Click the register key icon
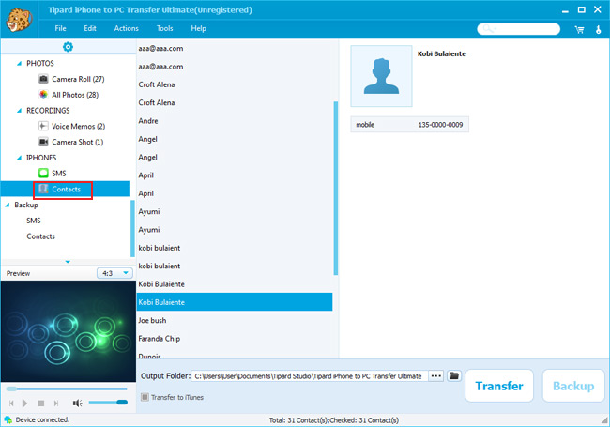610x427 pixels. click(599, 29)
